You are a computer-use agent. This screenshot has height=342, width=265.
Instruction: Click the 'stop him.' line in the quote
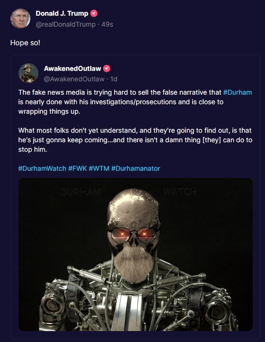click(x=33, y=150)
